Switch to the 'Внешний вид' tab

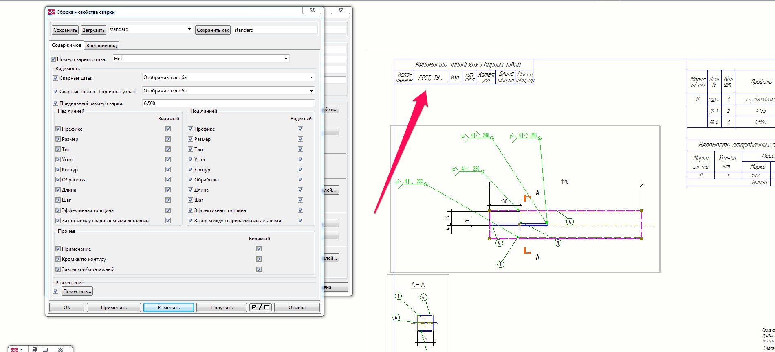click(101, 46)
